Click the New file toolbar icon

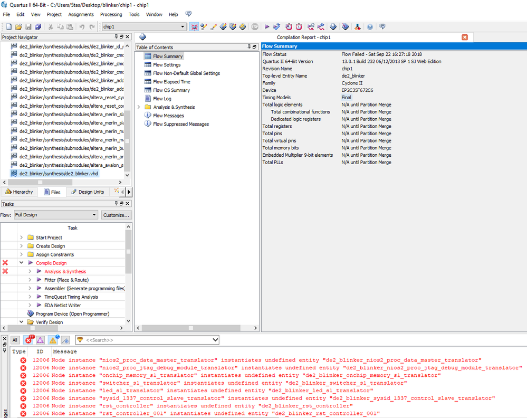(8, 26)
